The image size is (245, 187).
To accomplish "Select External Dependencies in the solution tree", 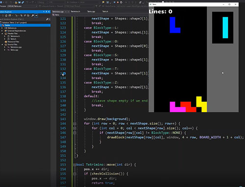I will (x=17, y=31).
